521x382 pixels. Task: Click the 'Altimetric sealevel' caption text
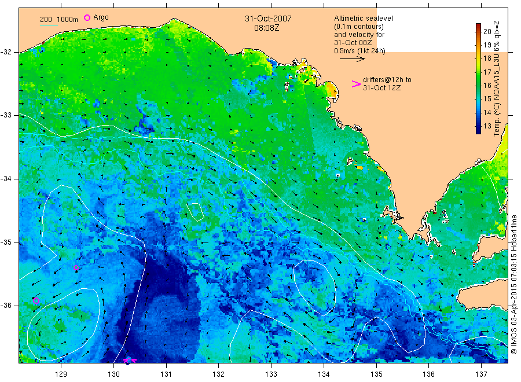(364, 19)
